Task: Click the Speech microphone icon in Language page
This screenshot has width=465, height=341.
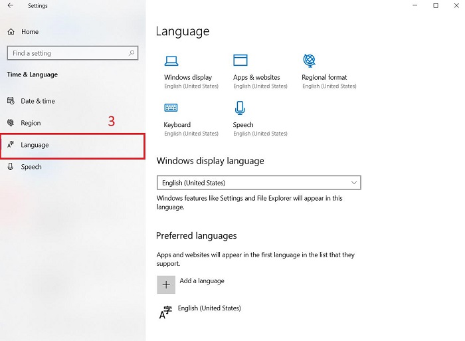Action: coord(240,108)
